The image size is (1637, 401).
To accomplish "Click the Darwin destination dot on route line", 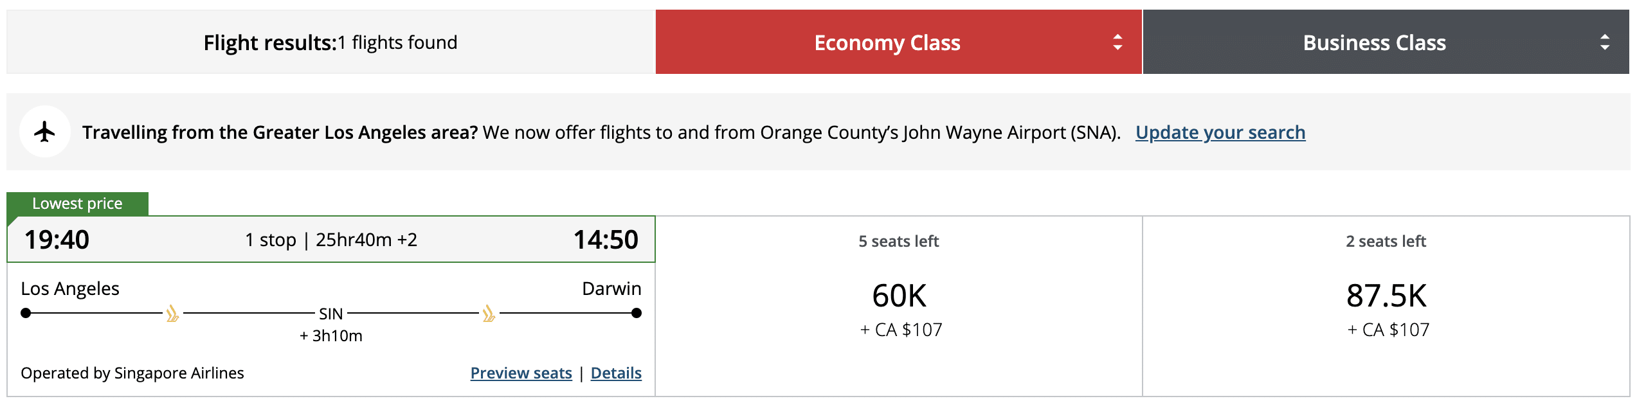I will 637,313.
